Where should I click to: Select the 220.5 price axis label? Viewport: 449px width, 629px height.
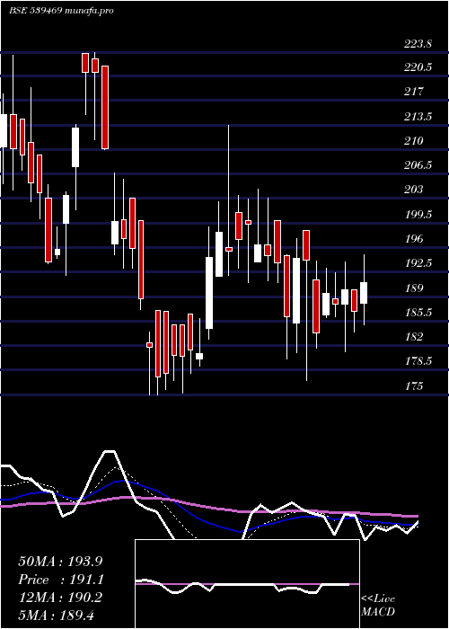(x=418, y=67)
